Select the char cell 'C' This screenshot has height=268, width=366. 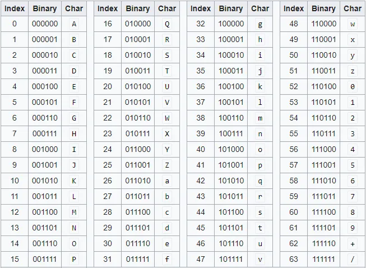tap(74, 55)
